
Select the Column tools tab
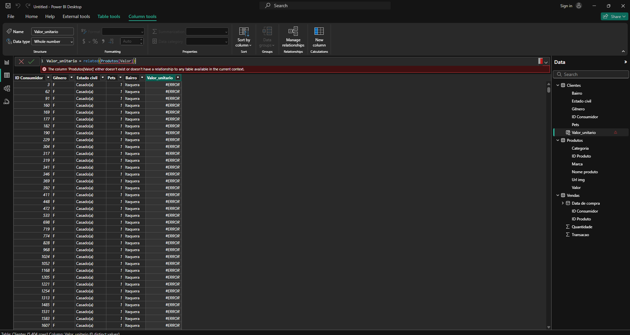point(142,16)
